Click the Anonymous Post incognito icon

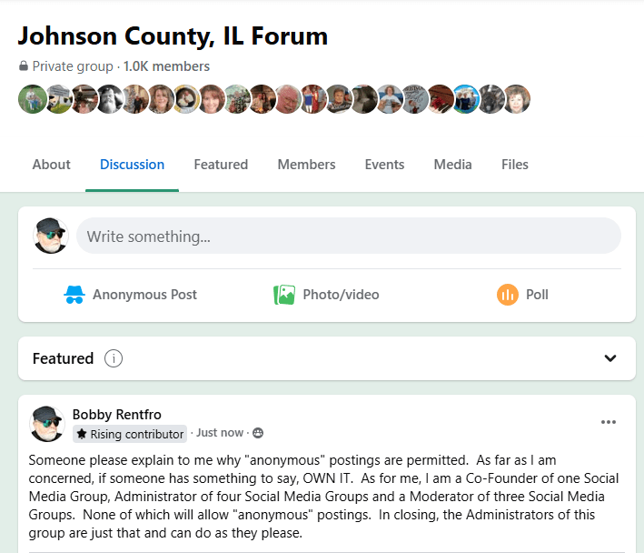click(x=74, y=295)
